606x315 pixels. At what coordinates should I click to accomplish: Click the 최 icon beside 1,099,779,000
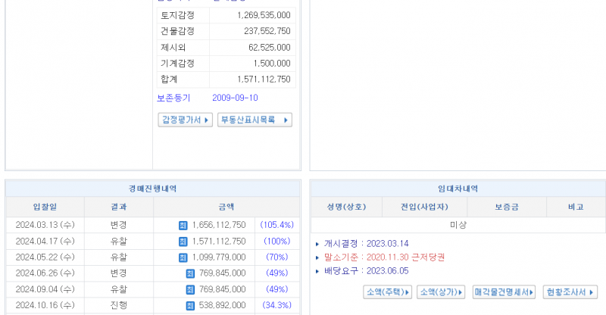pos(183,257)
